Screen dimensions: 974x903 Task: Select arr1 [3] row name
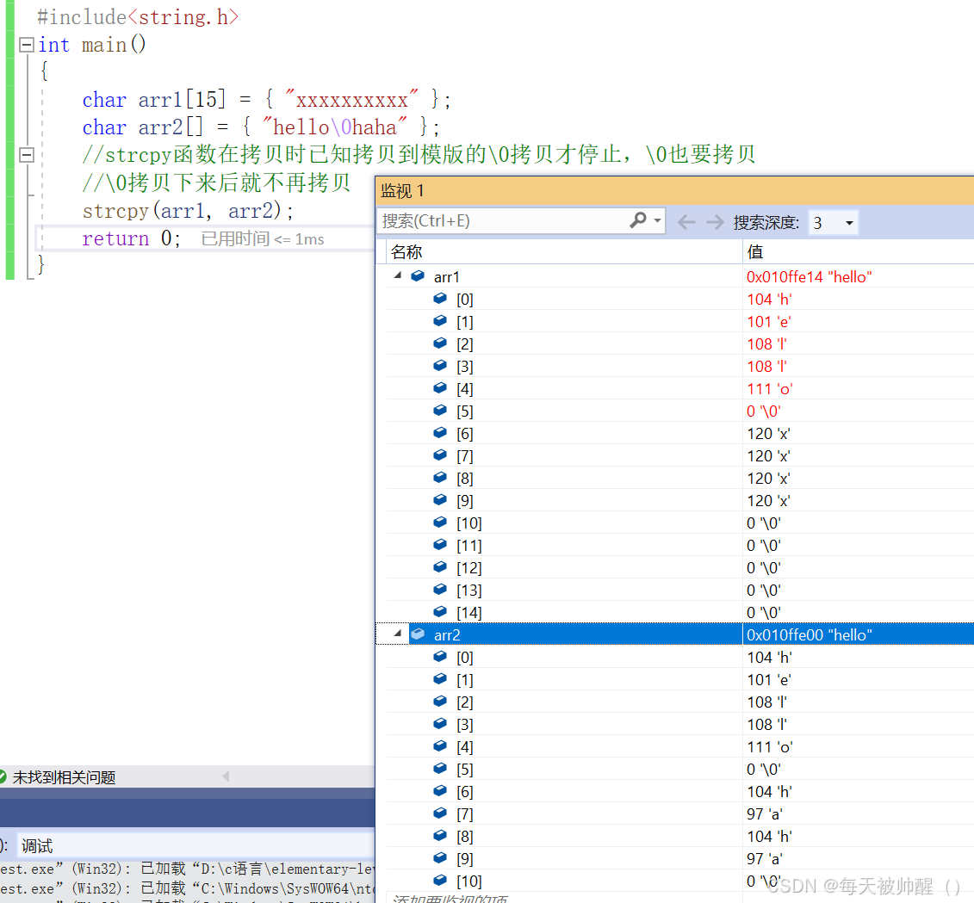[465, 367]
